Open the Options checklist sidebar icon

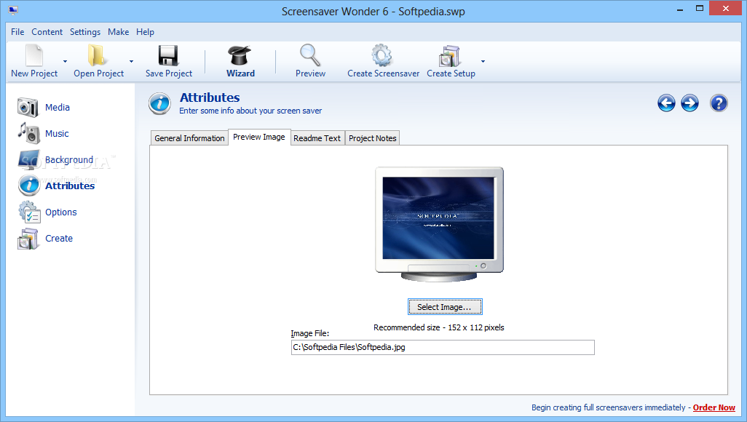pos(30,212)
